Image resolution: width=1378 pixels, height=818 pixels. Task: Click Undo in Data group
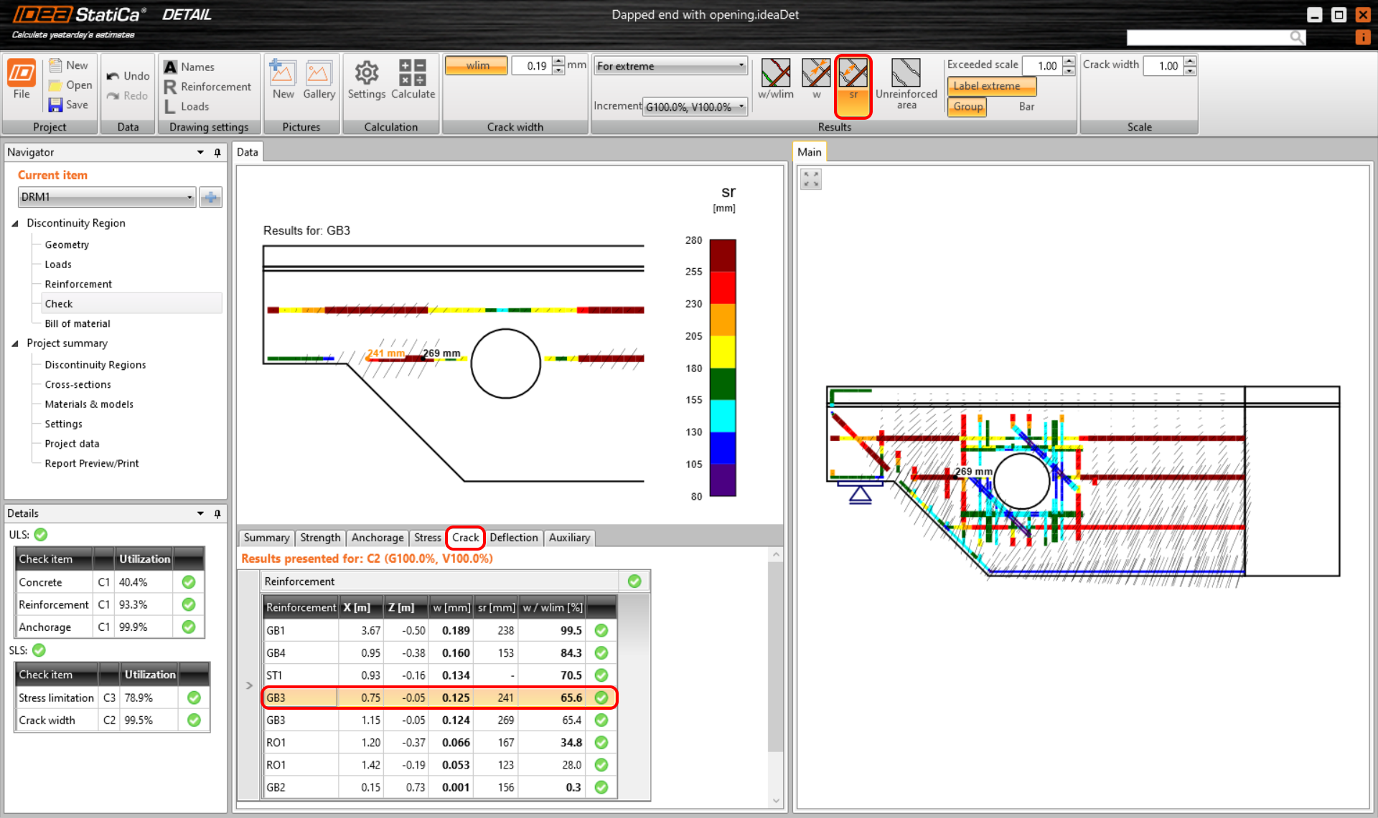pos(128,76)
